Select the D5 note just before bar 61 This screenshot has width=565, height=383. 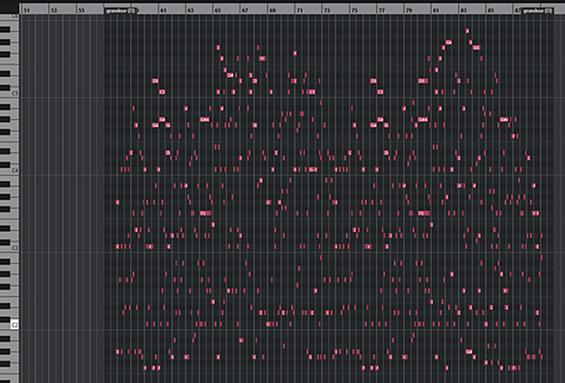[x=155, y=81]
